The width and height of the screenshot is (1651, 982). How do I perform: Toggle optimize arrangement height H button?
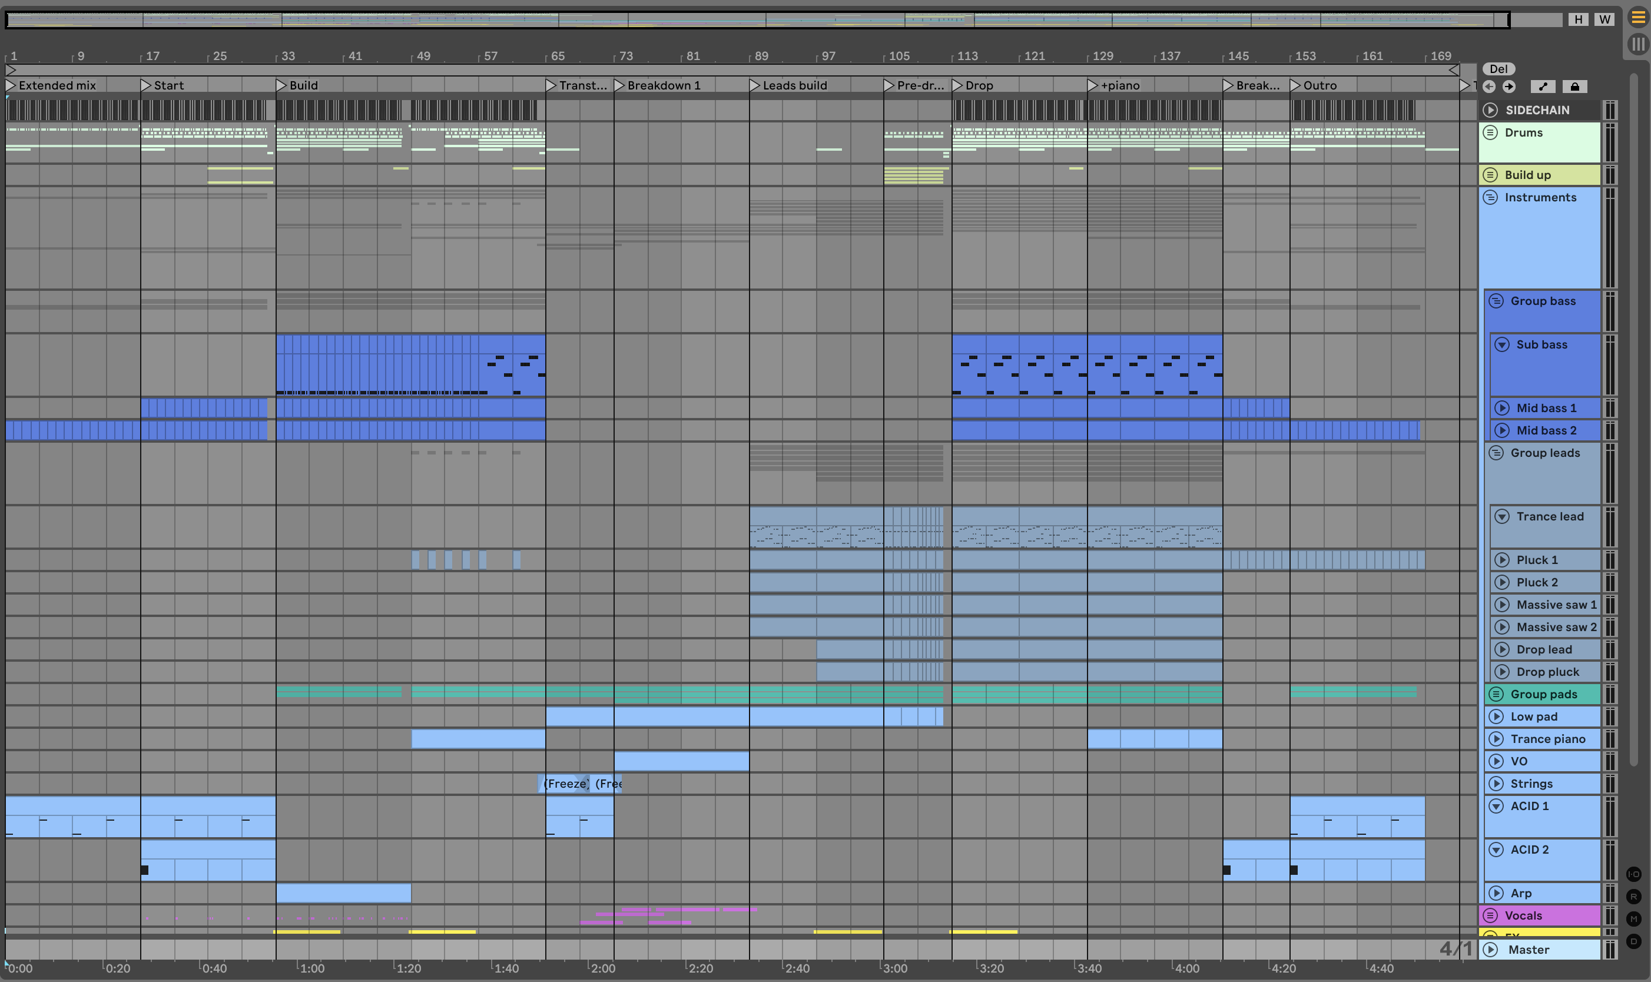tap(1578, 19)
